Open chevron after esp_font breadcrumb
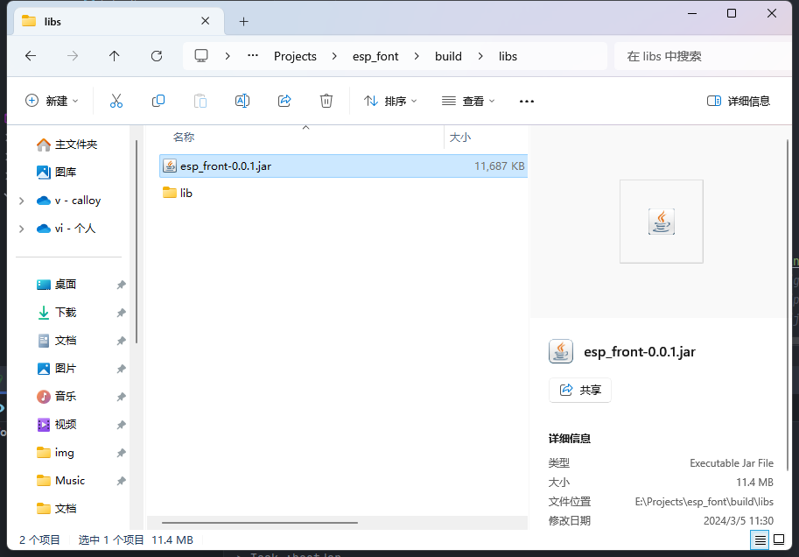 (x=417, y=56)
